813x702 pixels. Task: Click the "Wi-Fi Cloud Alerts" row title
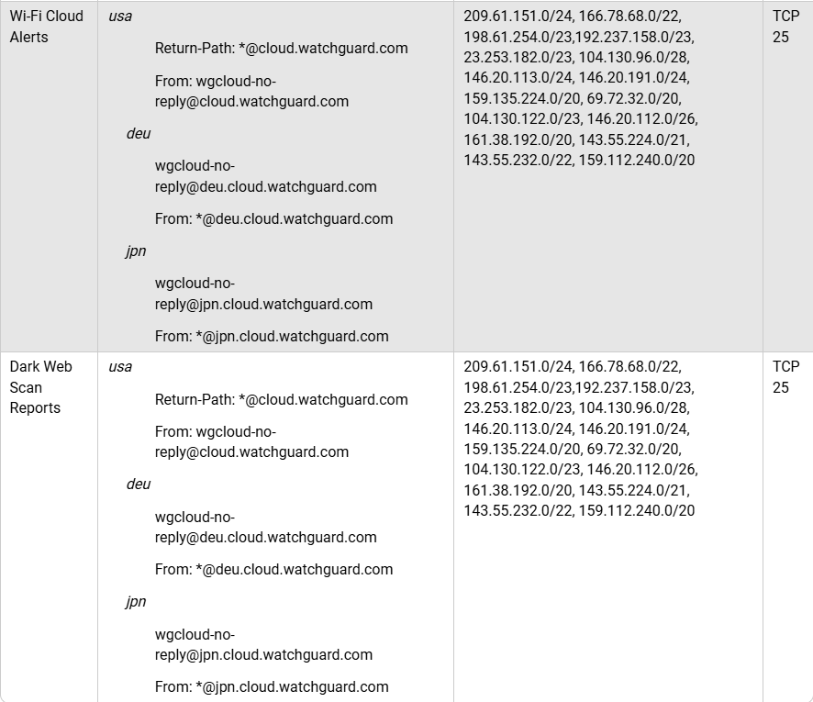(46, 27)
